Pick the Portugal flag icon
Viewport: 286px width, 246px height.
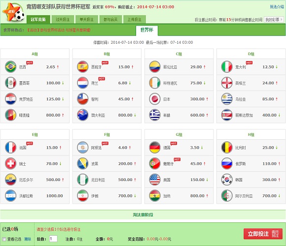[x=155, y=163]
